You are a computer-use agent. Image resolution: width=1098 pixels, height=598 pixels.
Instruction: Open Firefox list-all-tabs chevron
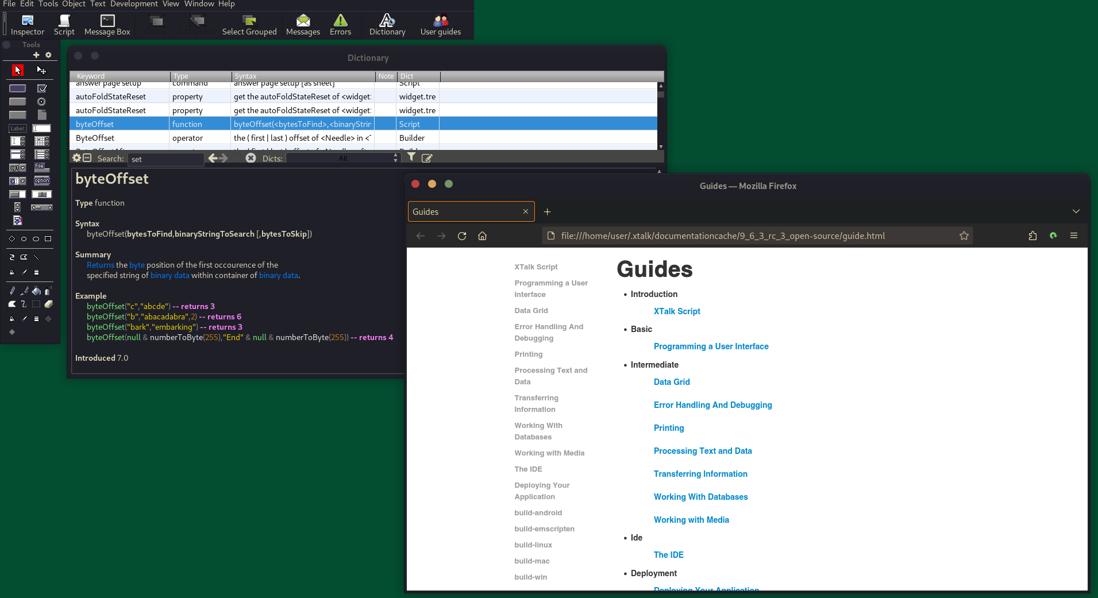coord(1076,211)
